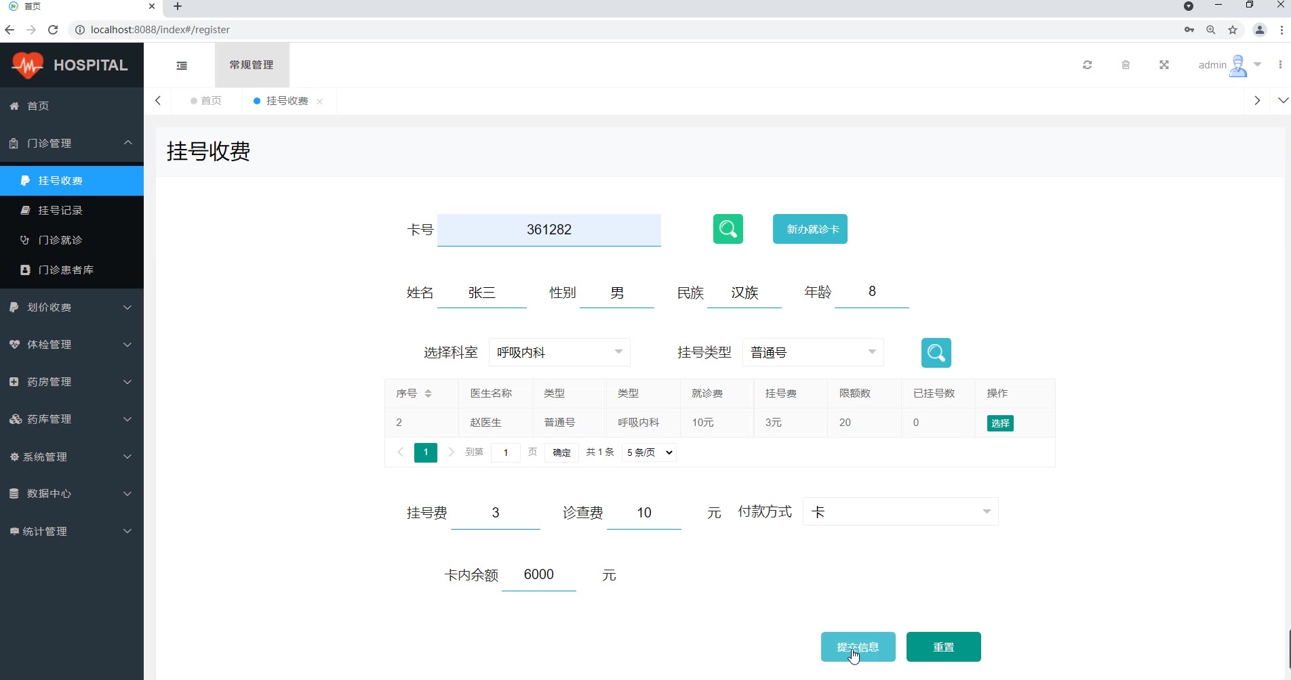Click the green card number search icon
1291x680 pixels.
pyautogui.click(x=728, y=229)
